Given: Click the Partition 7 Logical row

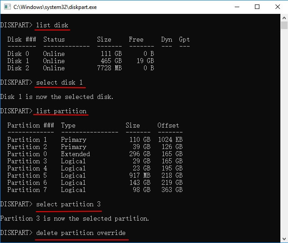Looking at the screenshot, I should pyautogui.click(x=94, y=190).
